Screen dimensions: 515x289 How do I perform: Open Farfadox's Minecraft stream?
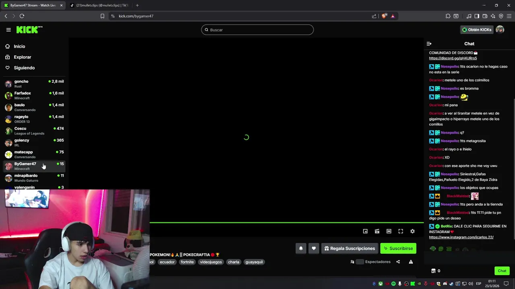[x=34, y=96]
